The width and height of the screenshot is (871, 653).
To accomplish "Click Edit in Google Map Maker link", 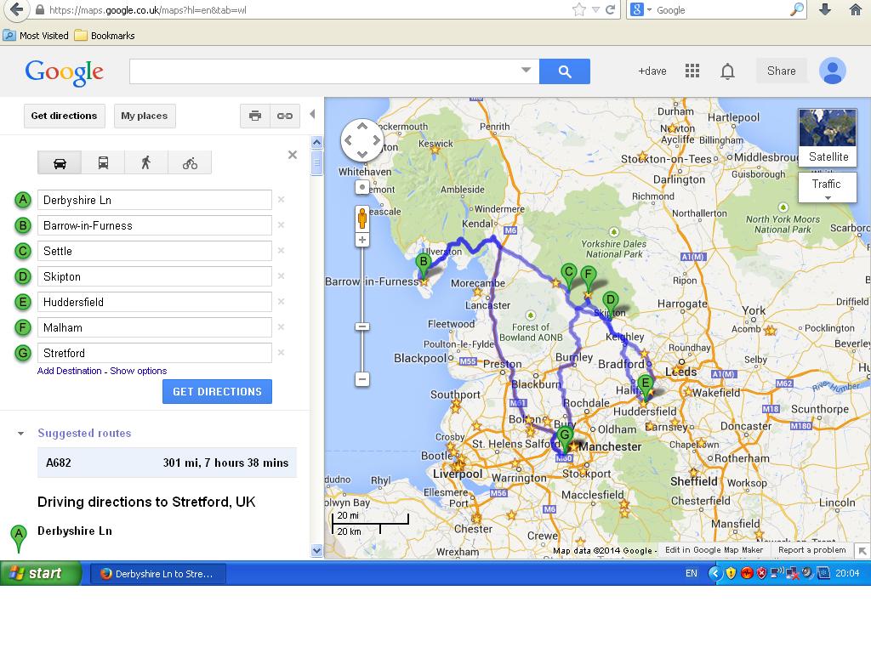I will 714,550.
